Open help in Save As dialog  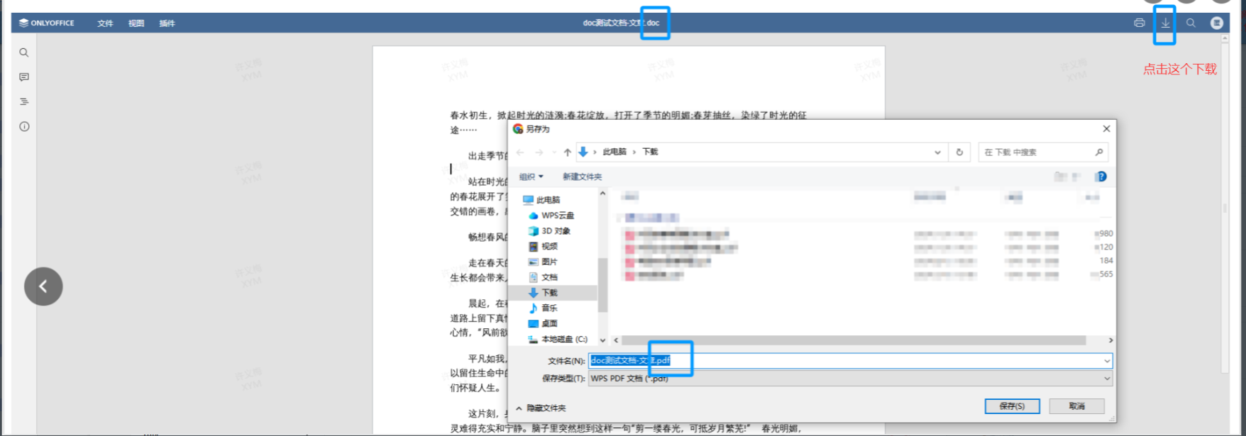pos(1101,177)
